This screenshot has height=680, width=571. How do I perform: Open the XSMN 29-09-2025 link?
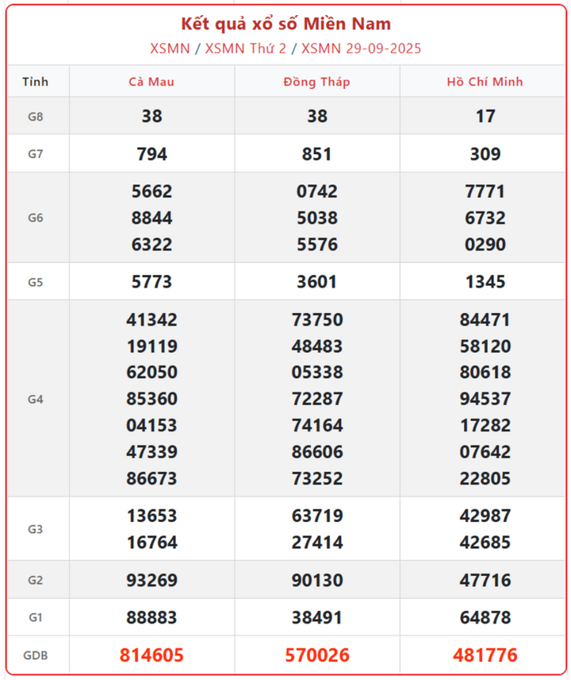pos(362,48)
